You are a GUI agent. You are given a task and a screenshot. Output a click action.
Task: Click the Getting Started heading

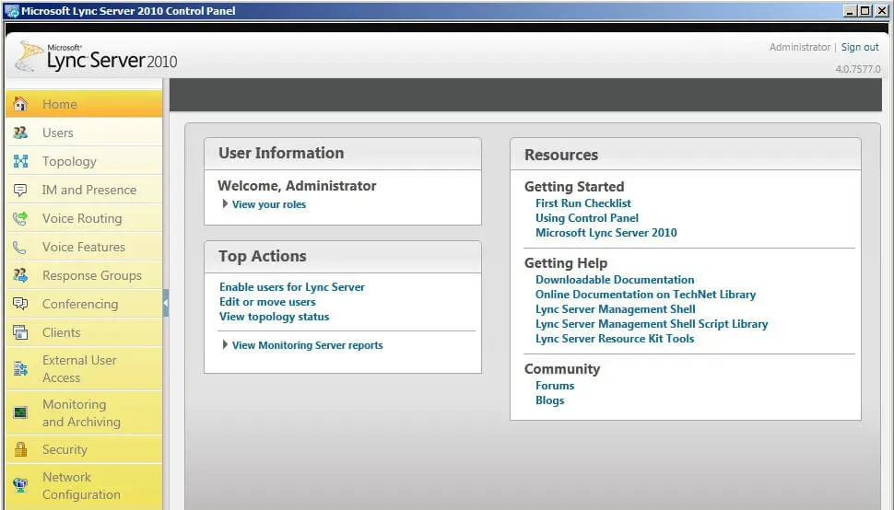(x=574, y=187)
